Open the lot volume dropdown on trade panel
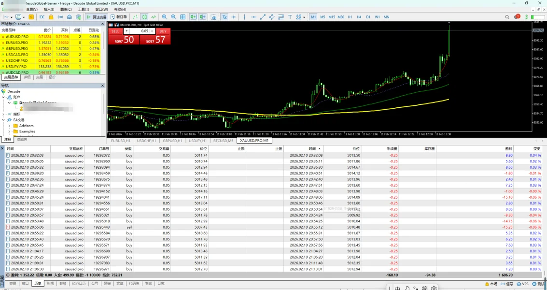 coord(127,31)
